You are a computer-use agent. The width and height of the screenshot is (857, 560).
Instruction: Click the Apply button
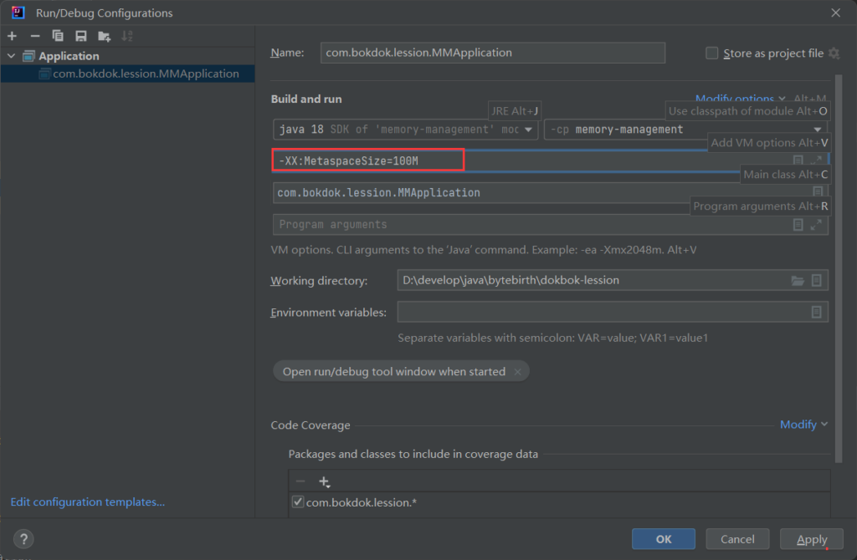pyautogui.click(x=812, y=539)
